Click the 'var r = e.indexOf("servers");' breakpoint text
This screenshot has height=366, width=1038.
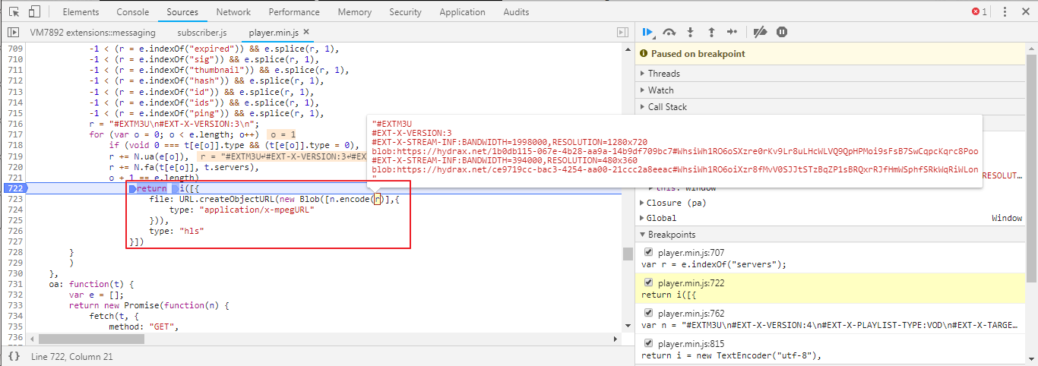pos(714,265)
